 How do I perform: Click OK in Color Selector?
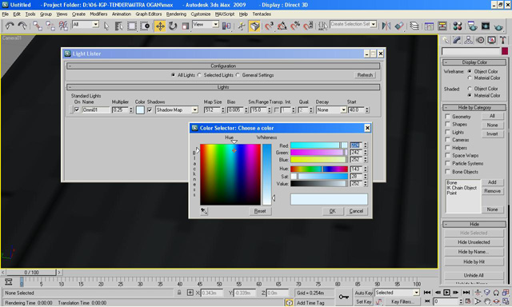coord(333,211)
